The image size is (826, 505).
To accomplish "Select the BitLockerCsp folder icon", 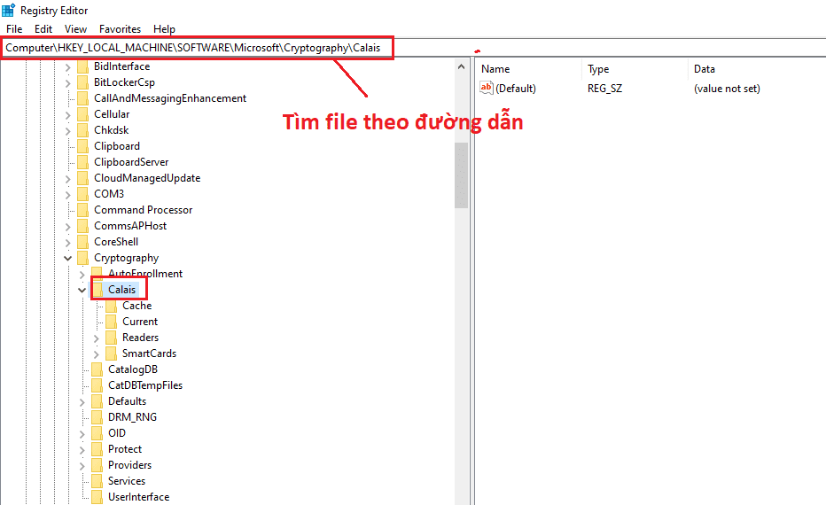I will [82, 82].
